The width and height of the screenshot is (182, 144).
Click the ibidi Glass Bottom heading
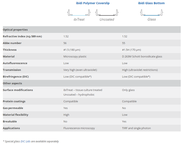click(x=151, y=3)
